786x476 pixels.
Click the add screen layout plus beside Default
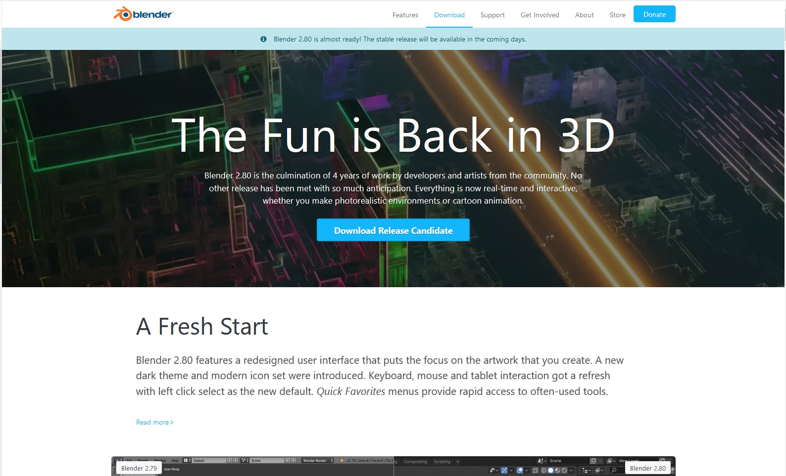coord(229,460)
